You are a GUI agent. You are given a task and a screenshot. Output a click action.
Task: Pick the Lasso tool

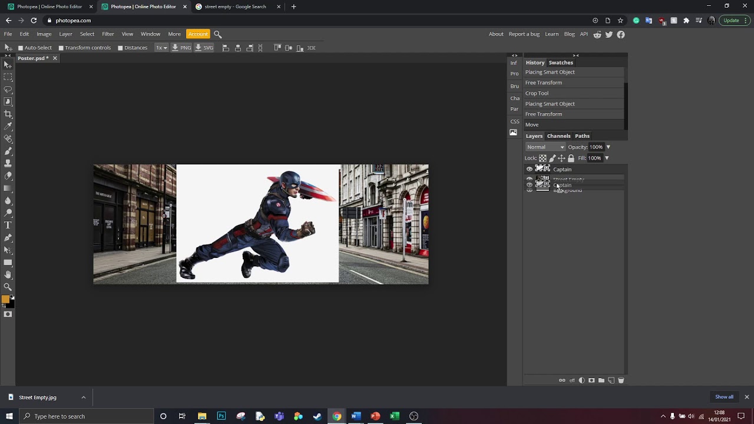point(8,90)
